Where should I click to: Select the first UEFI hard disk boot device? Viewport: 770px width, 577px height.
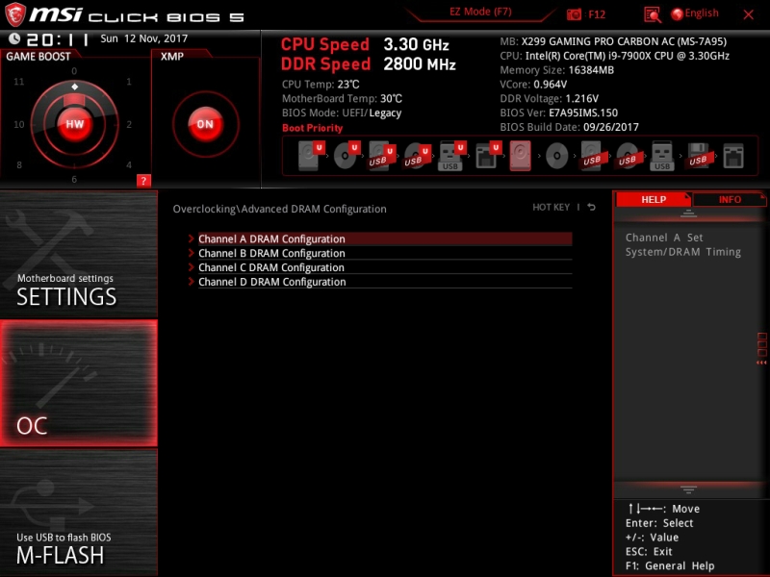point(310,156)
